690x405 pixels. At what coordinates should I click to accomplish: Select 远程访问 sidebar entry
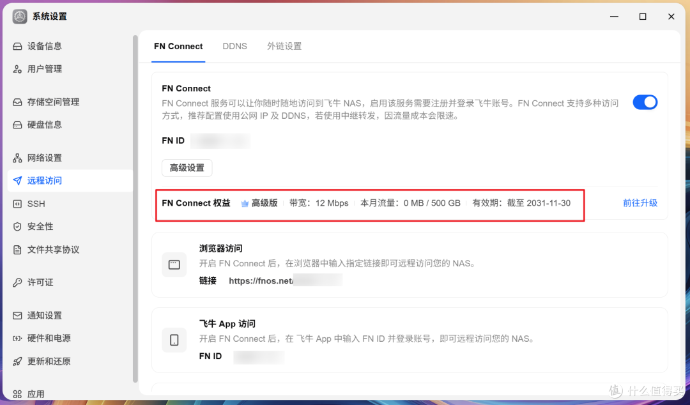(70, 181)
